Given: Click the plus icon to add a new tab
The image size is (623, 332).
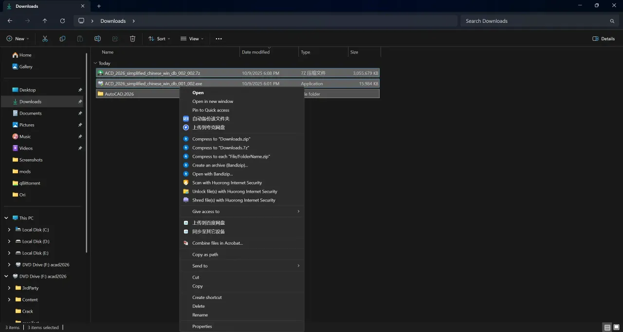Looking at the screenshot, I should tap(99, 6).
